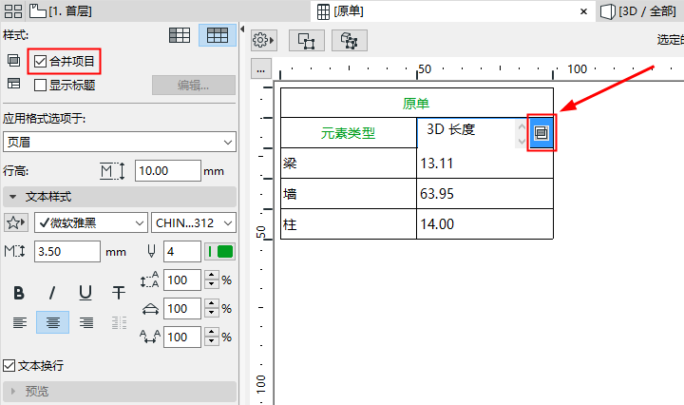Align text right
The width and height of the screenshot is (684, 405).
tap(85, 322)
